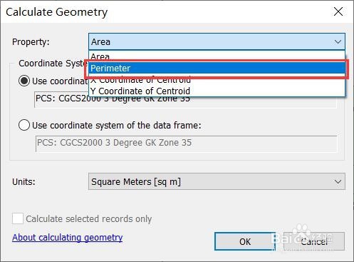Collapse the Property dropdown arrow

pos(338,42)
